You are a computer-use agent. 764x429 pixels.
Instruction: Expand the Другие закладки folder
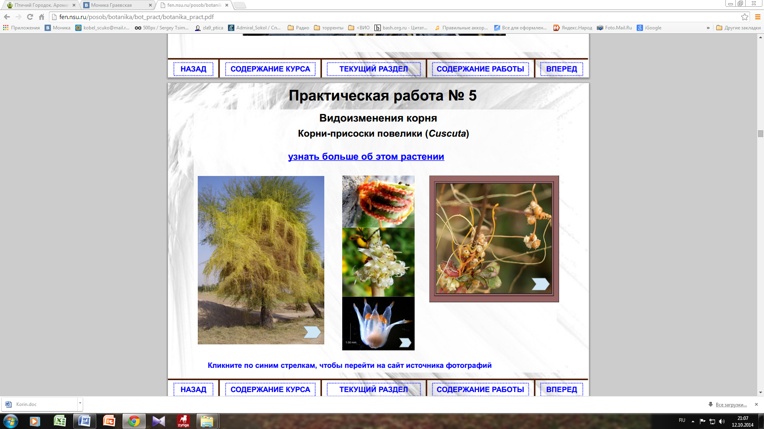pyautogui.click(x=739, y=28)
